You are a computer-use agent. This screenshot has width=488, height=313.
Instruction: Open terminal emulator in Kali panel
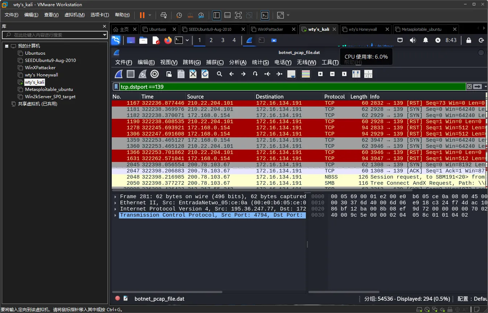pos(179,40)
